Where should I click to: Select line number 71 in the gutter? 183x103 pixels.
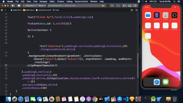click(x=6, y=66)
